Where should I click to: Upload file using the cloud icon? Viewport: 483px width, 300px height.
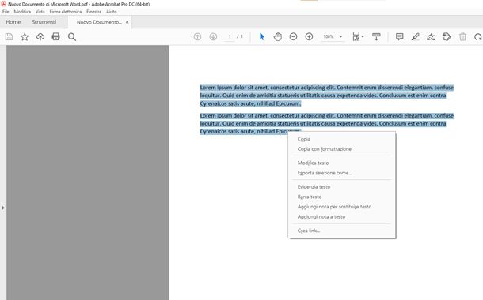pyautogui.click(x=40, y=37)
